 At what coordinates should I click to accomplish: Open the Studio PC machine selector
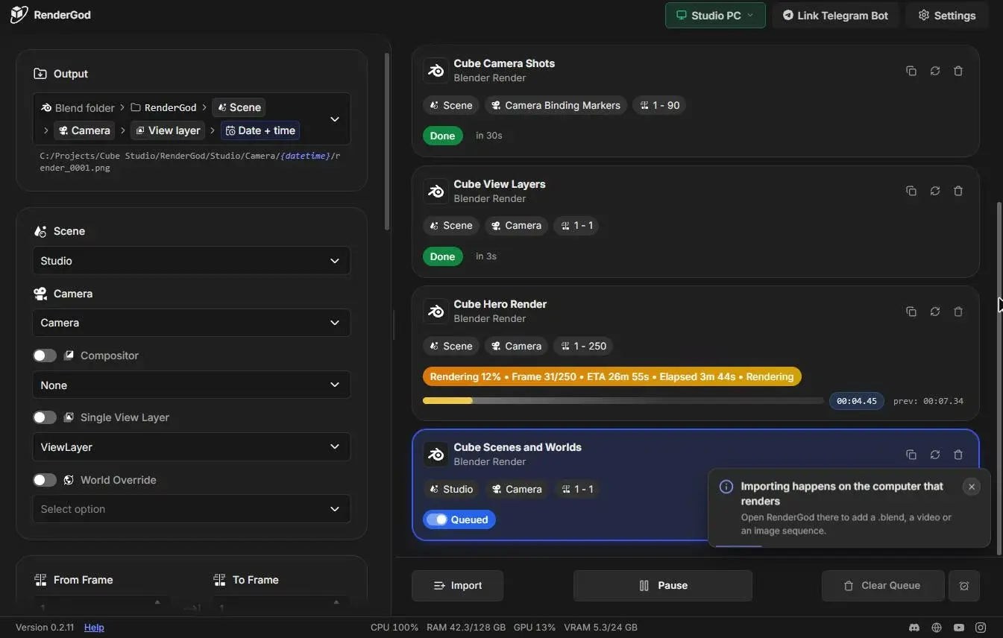(715, 15)
